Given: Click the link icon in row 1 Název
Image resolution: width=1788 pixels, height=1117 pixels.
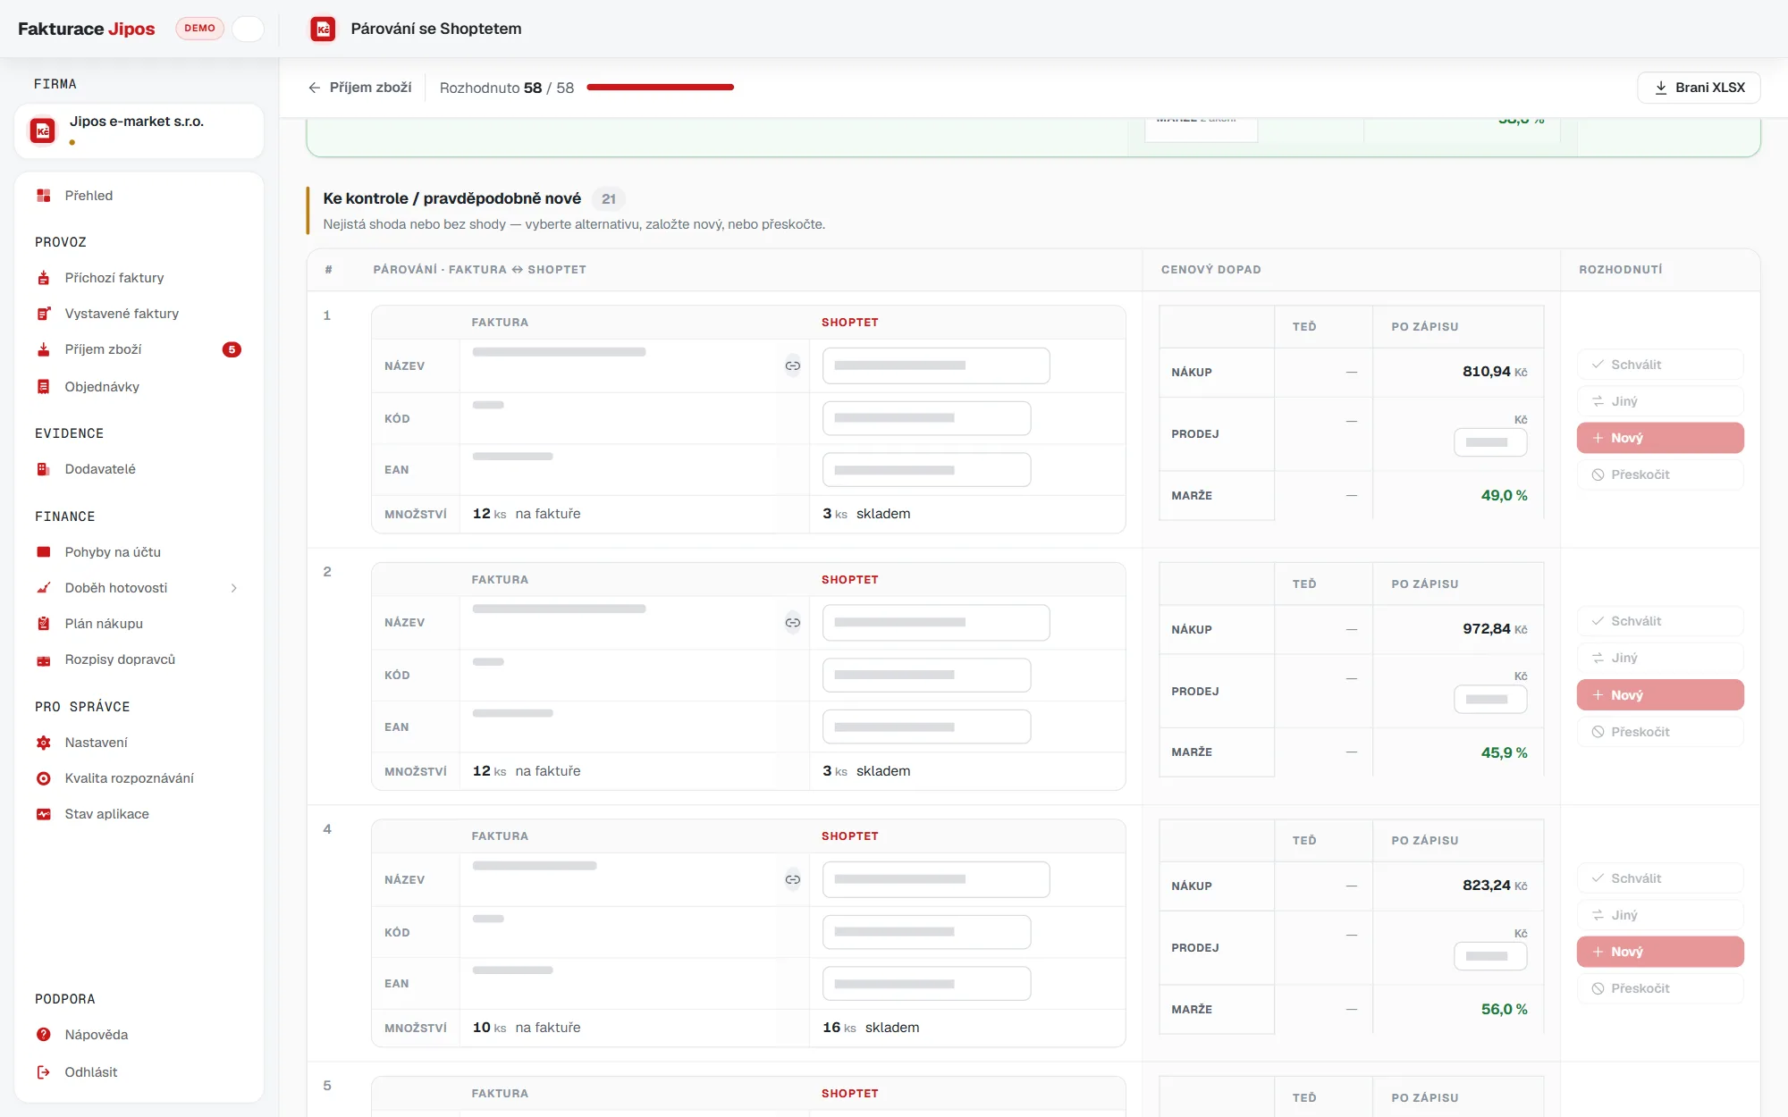Looking at the screenshot, I should pos(793,365).
